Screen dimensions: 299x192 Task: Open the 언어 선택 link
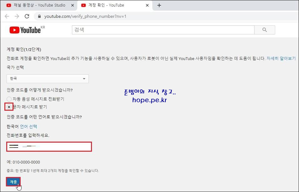[28, 126]
